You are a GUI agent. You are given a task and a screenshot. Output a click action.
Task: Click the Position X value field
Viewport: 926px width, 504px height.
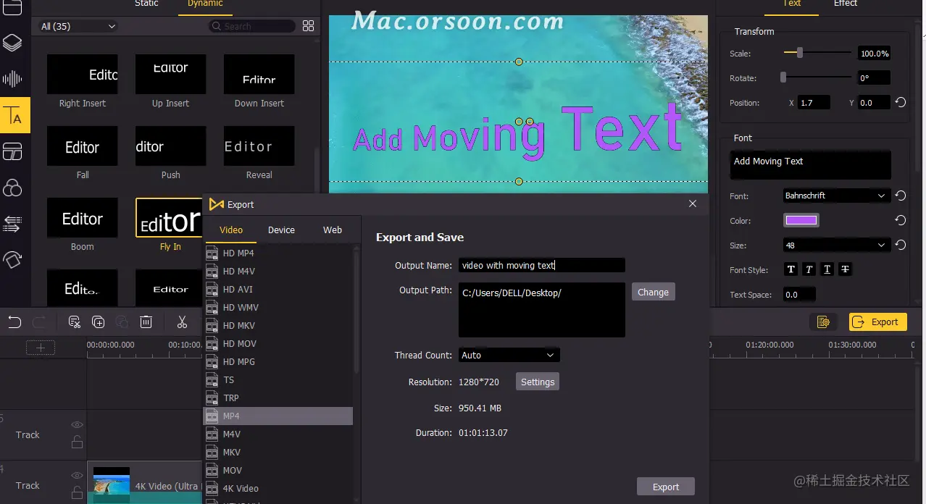click(814, 103)
